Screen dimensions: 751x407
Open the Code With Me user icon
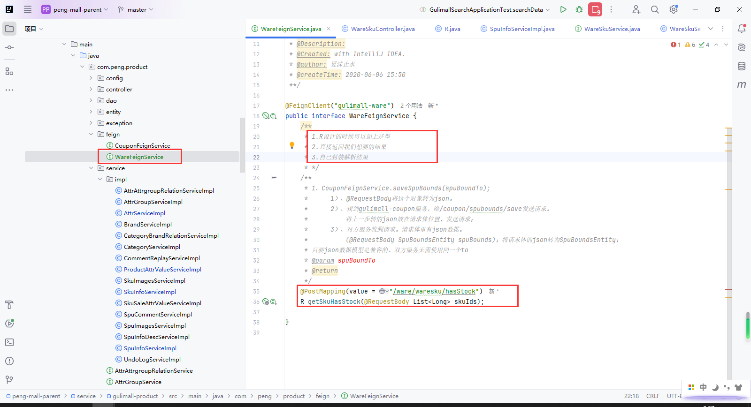coord(636,9)
